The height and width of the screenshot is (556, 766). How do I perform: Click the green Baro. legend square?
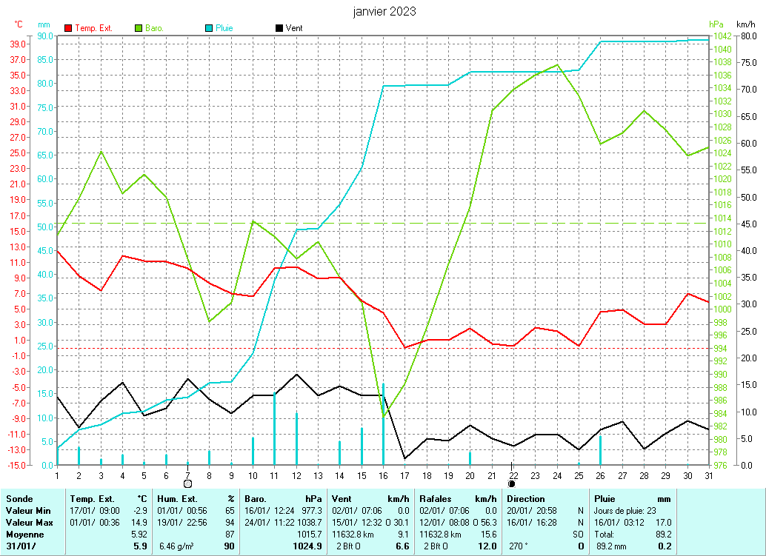(x=139, y=28)
